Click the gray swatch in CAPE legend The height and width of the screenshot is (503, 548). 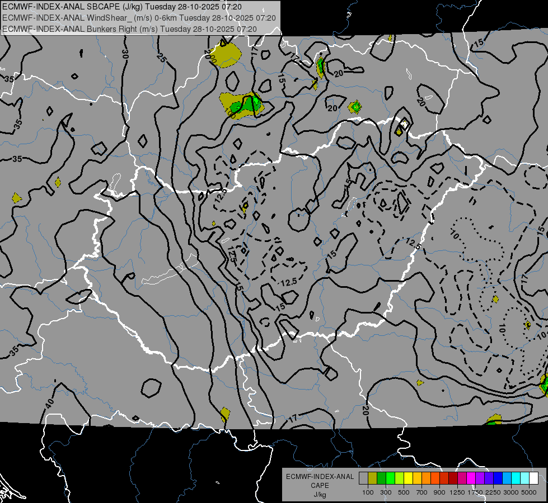pyautogui.click(x=363, y=478)
